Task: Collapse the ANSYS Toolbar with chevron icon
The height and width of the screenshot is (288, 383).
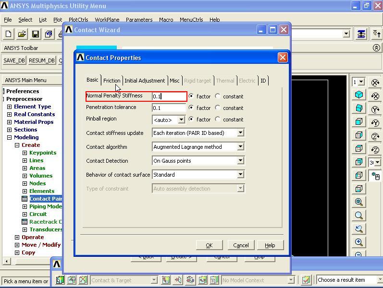Action: [x=376, y=48]
